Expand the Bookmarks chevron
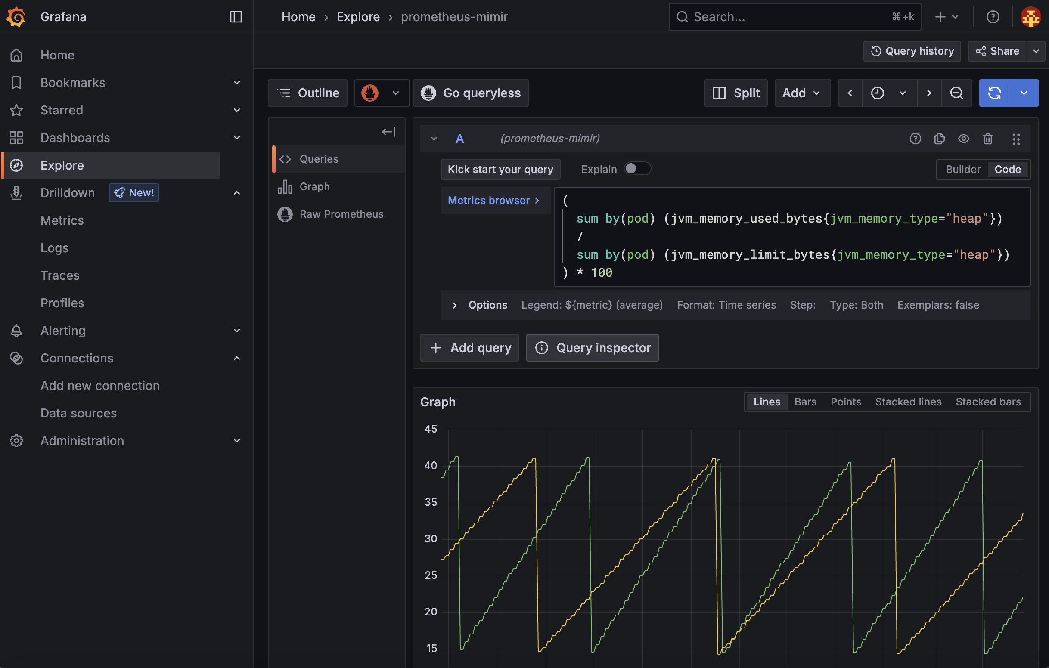The image size is (1049, 668). pyautogui.click(x=236, y=82)
